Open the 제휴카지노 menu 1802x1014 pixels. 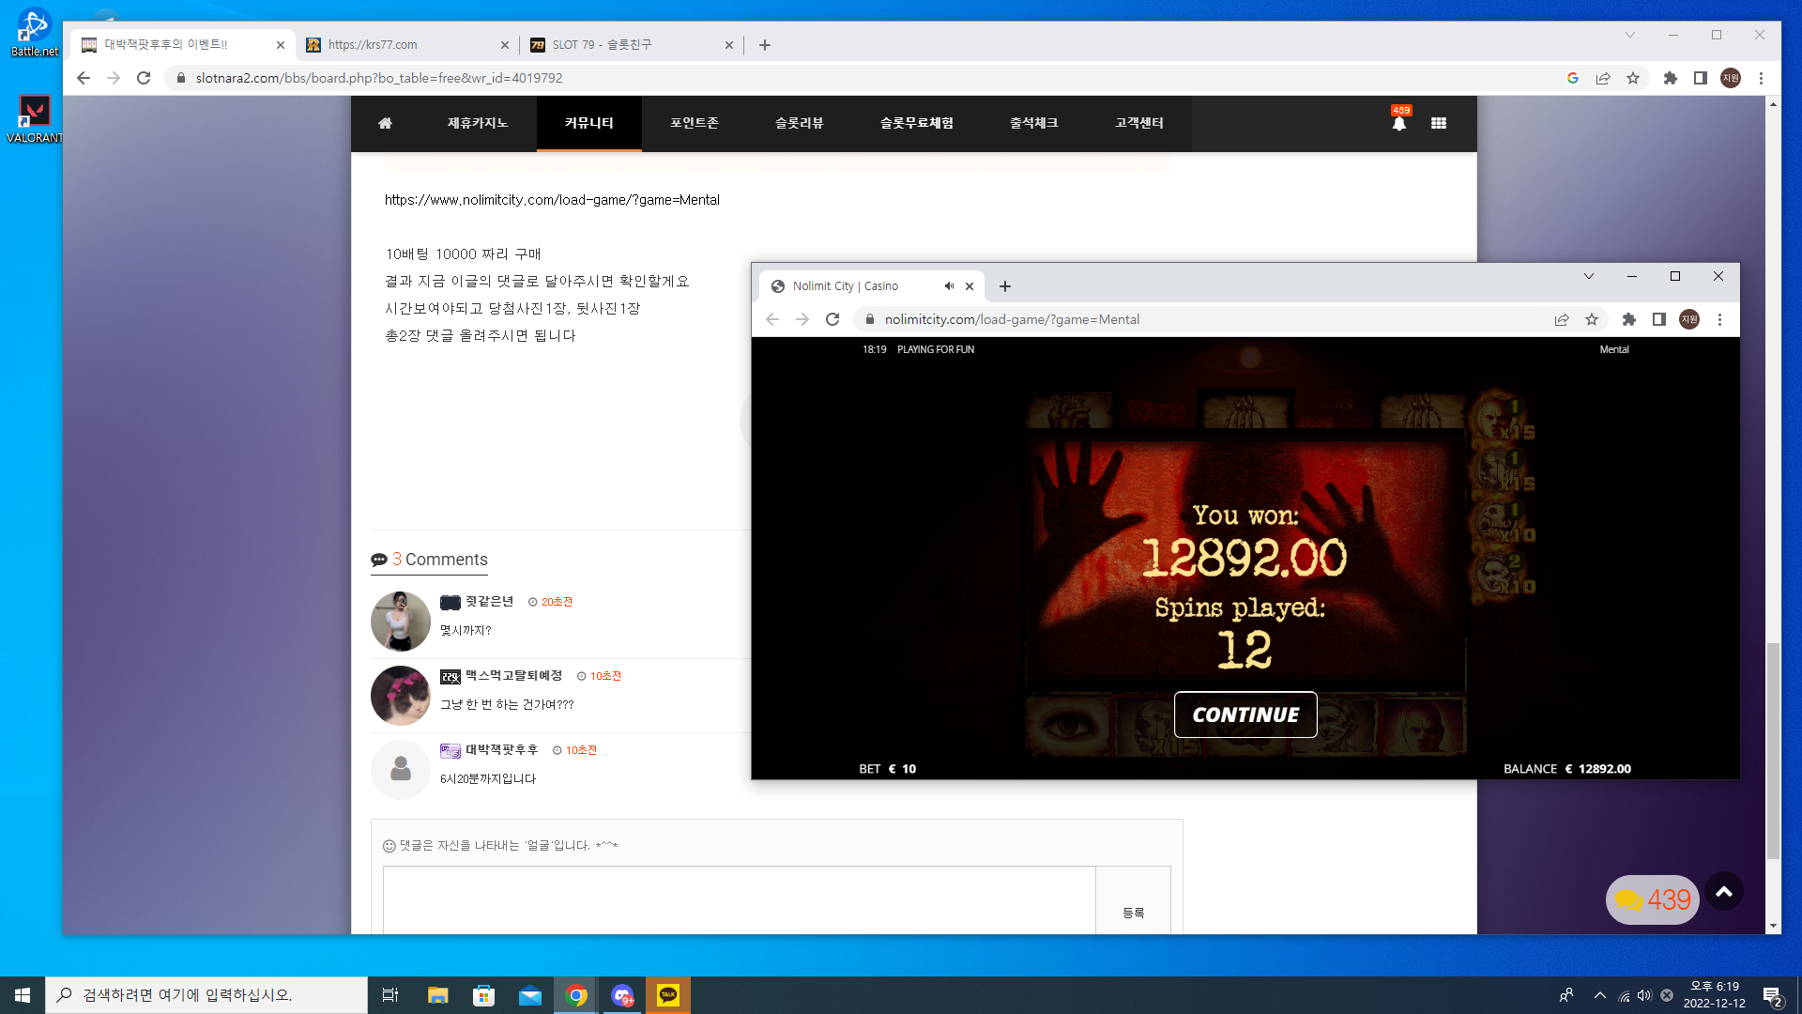click(x=478, y=123)
